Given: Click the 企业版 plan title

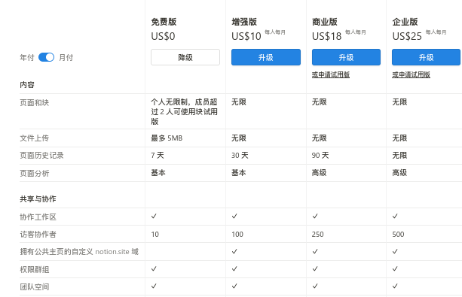Looking at the screenshot, I should 405,22.
